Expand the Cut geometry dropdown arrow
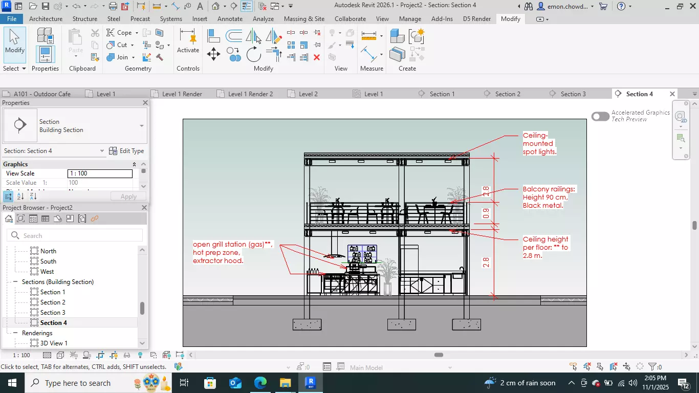This screenshot has width=699, height=393. (132, 45)
